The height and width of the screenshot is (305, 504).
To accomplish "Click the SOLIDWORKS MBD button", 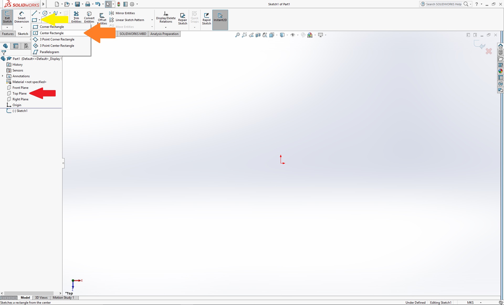I will click(132, 33).
